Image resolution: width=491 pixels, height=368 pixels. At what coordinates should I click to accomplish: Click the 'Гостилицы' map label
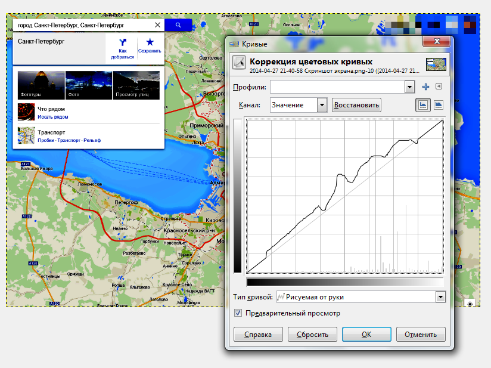click(x=49, y=276)
